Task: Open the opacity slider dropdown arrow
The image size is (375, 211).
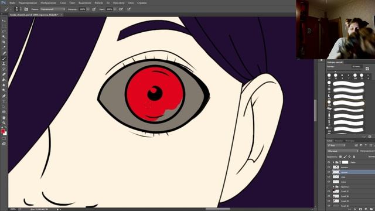Action: click(x=88, y=9)
